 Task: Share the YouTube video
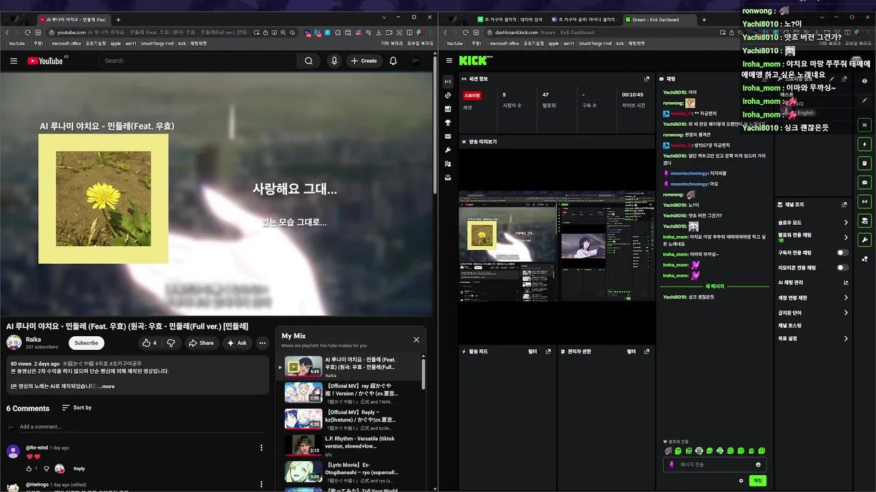click(x=202, y=343)
